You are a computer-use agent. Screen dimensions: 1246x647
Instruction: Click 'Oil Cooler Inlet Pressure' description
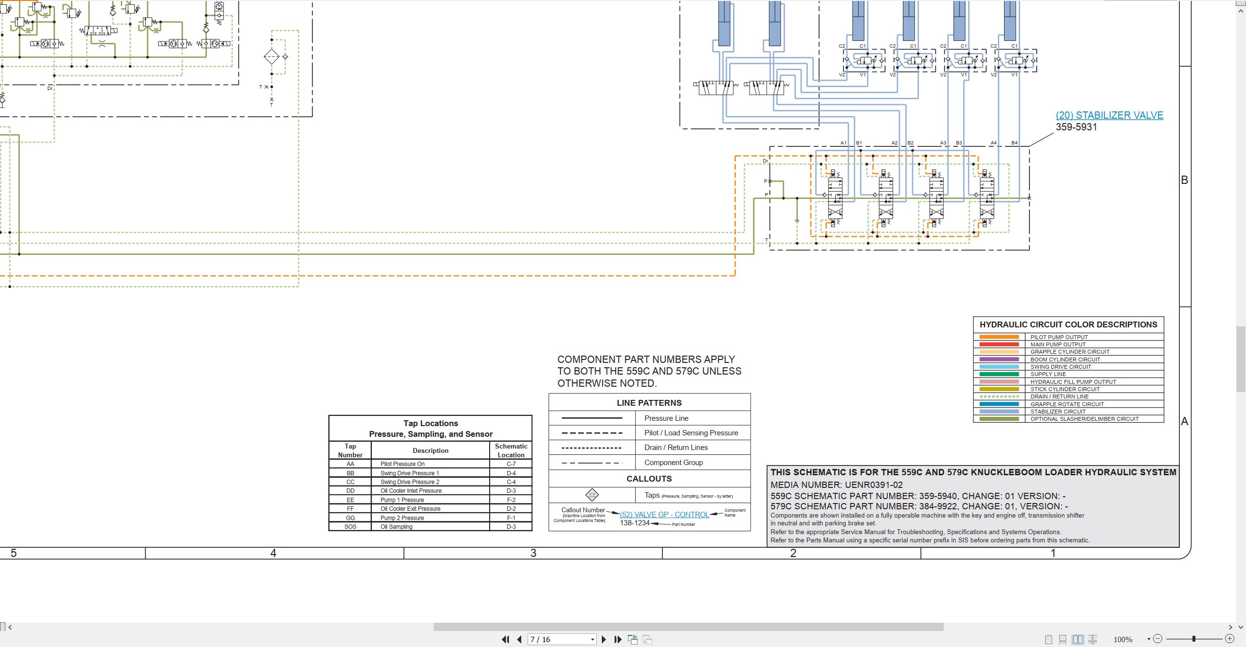(x=411, y=490)
